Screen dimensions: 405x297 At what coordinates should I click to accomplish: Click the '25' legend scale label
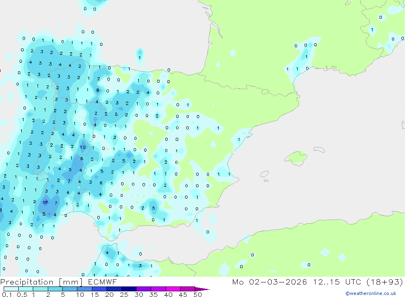pos(124,295)
